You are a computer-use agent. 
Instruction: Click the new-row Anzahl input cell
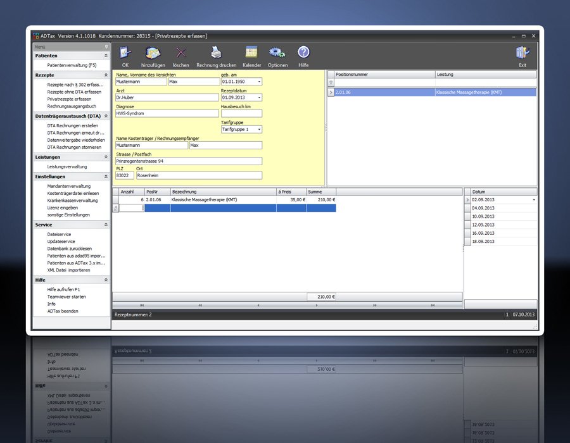(x=132, y=208)
